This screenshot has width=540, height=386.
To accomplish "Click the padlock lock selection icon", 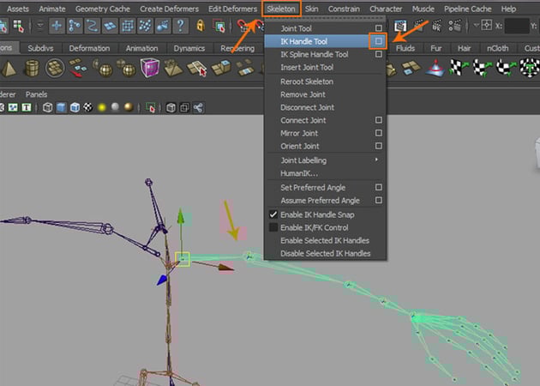I will pos(201,27).
